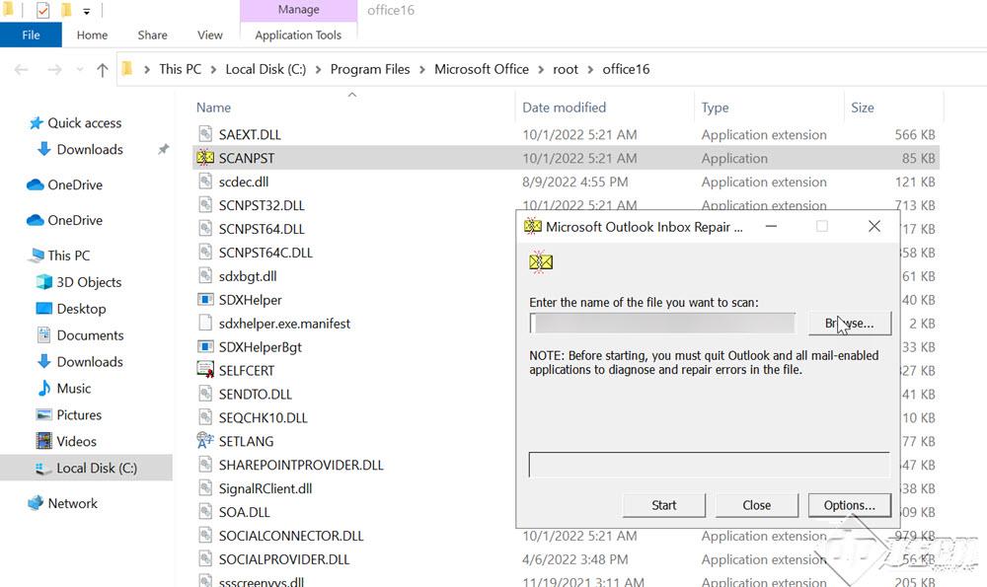Click the Close button in the repair dialog
The width and height of the screenshot is (987, 587).
(x=757, y=505)
